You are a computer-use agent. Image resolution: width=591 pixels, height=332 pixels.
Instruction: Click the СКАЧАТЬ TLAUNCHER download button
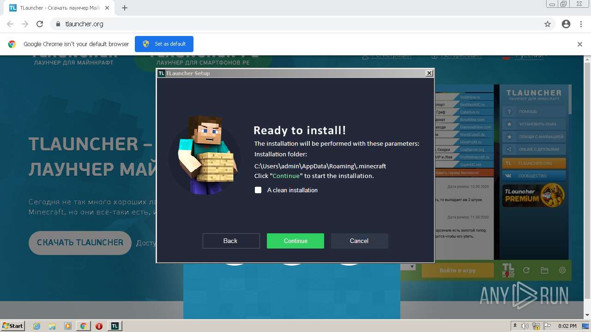coord(80,243)
